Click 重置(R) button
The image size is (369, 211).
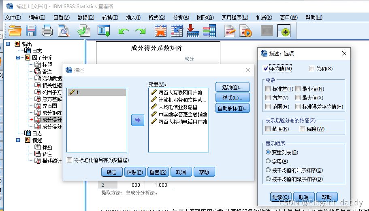tap(158, 172)
